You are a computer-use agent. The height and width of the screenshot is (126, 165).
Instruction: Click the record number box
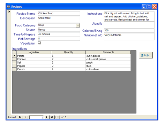pos(36,117)
